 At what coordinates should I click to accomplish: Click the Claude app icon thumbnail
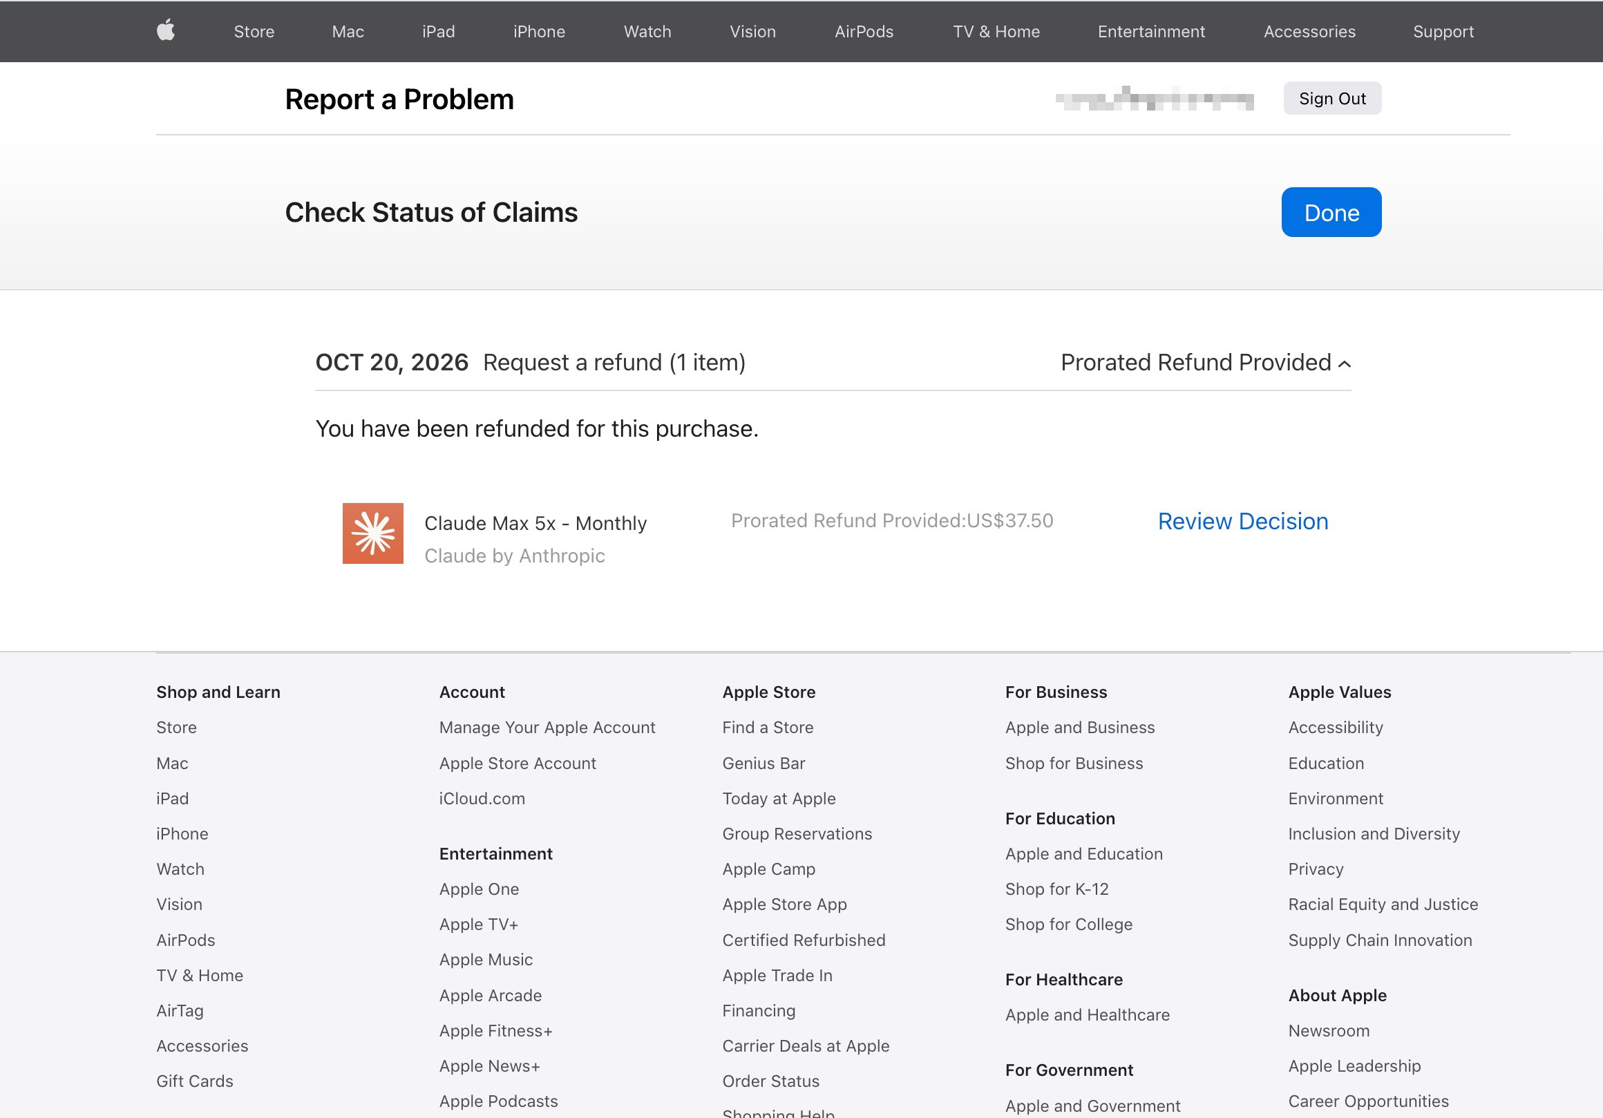coord(373,533)
